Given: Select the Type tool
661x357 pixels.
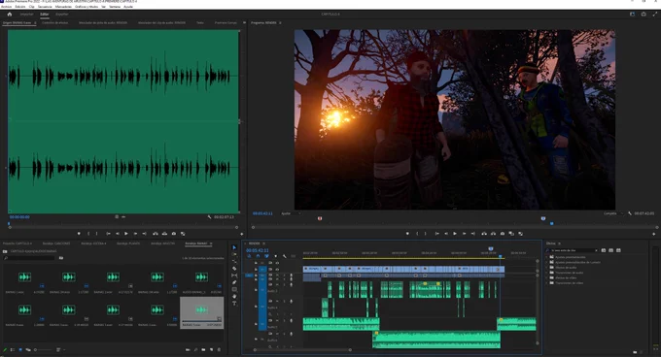Looking at the screenshot, I should pyautogui.click(x=234, y=304).
